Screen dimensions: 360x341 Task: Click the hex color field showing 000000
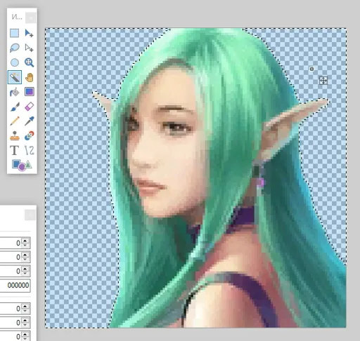click(15, 285)
